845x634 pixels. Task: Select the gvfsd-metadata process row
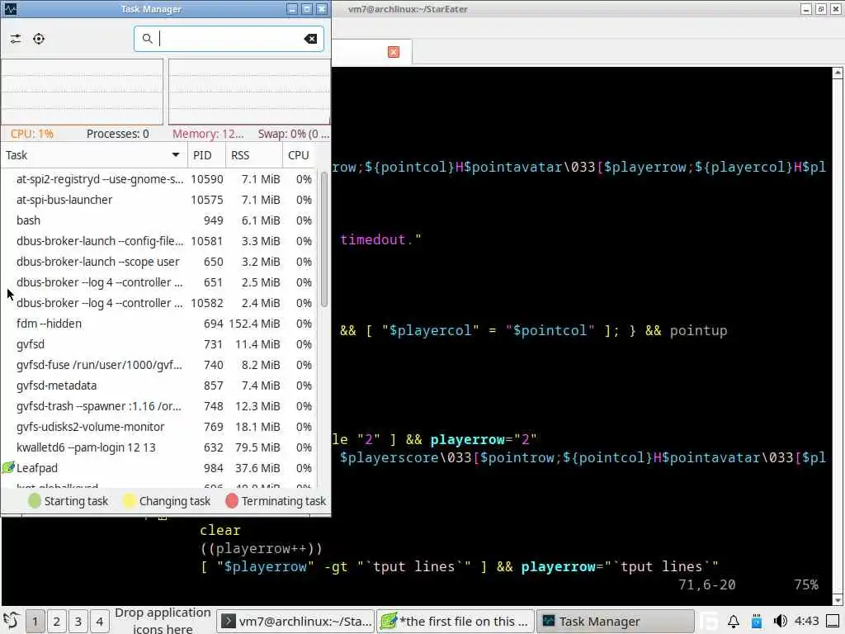tap(159, 386)
